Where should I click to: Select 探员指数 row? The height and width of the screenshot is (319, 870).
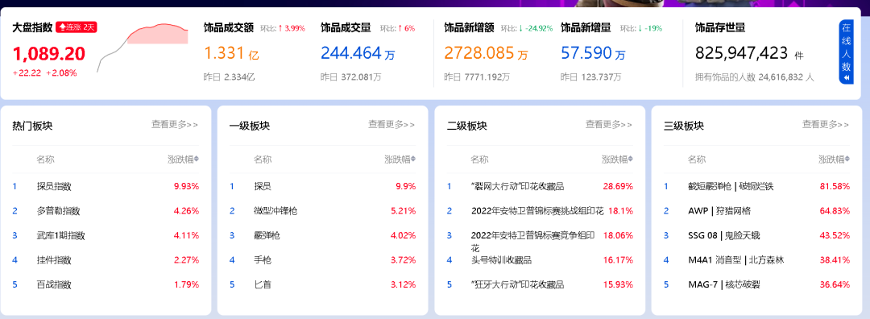[106, 186]
